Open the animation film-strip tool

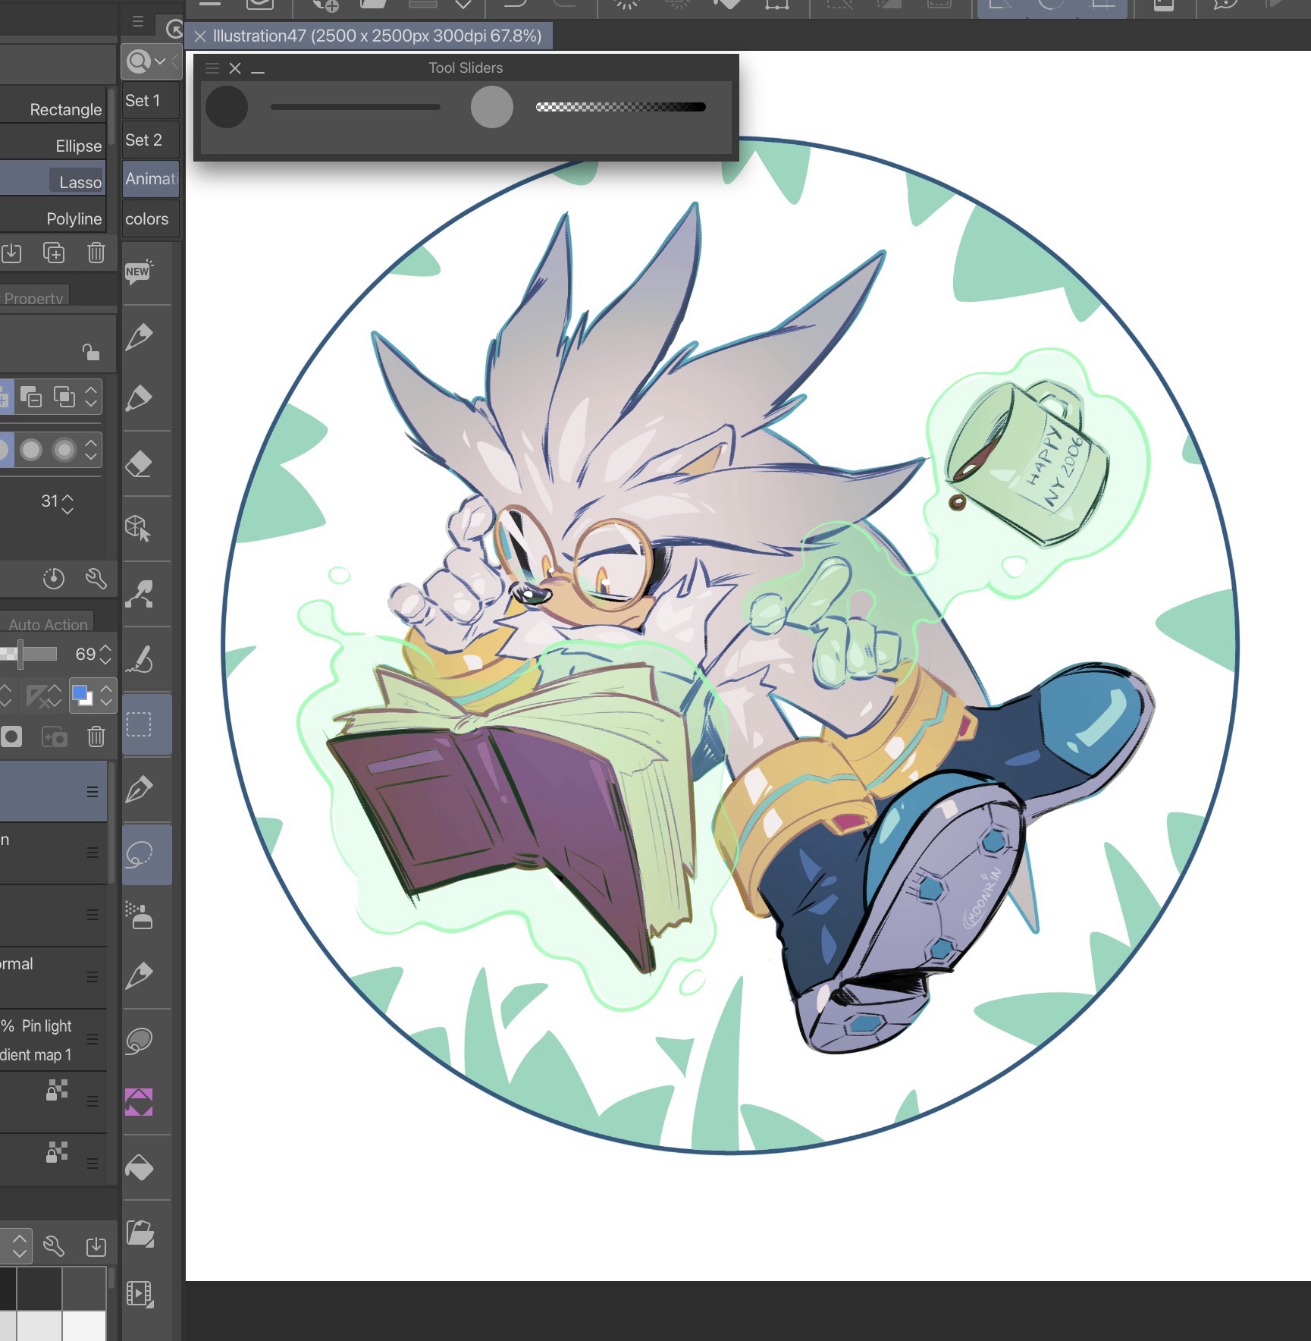click(x=140, y=1293)
